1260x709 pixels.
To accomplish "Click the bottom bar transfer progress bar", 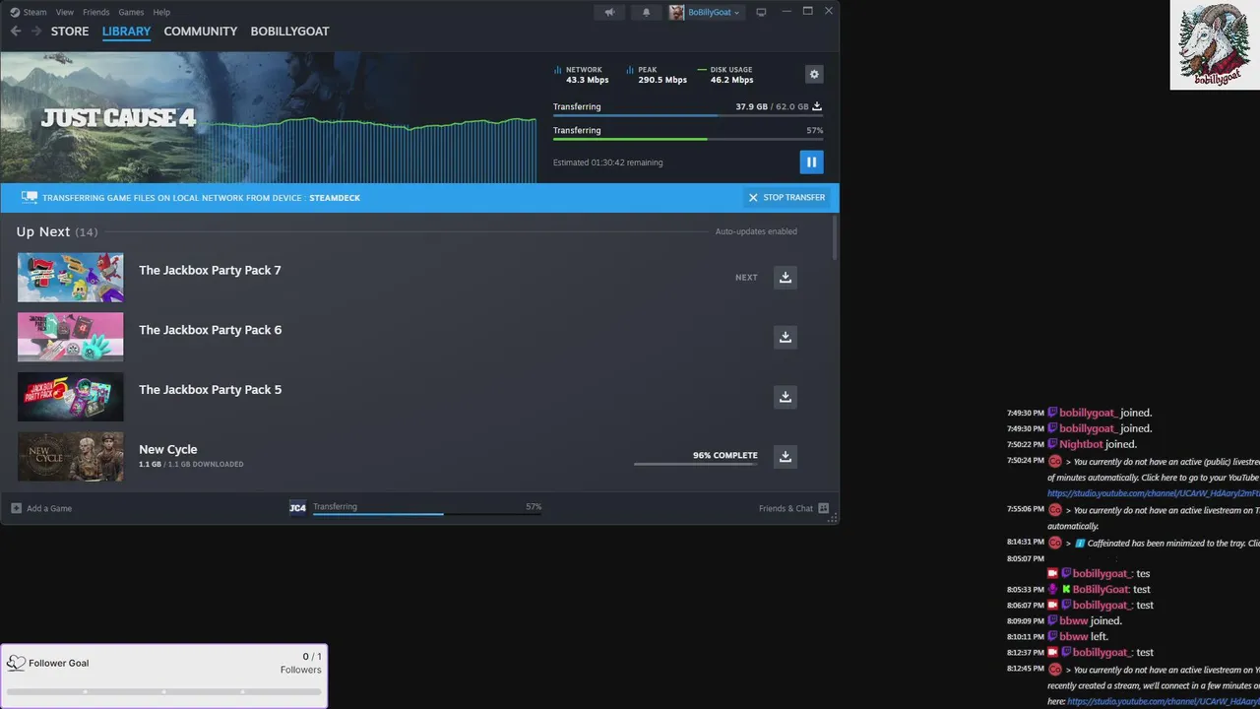I will [427, 514].
